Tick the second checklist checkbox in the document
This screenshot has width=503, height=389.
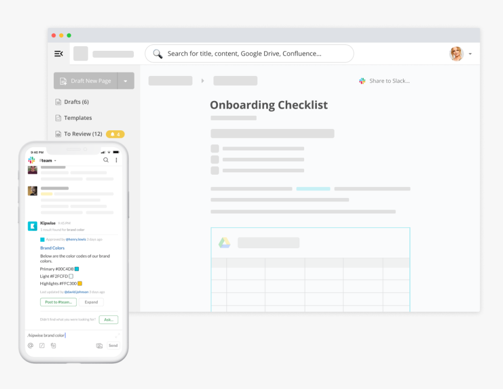tap(215, 159)
